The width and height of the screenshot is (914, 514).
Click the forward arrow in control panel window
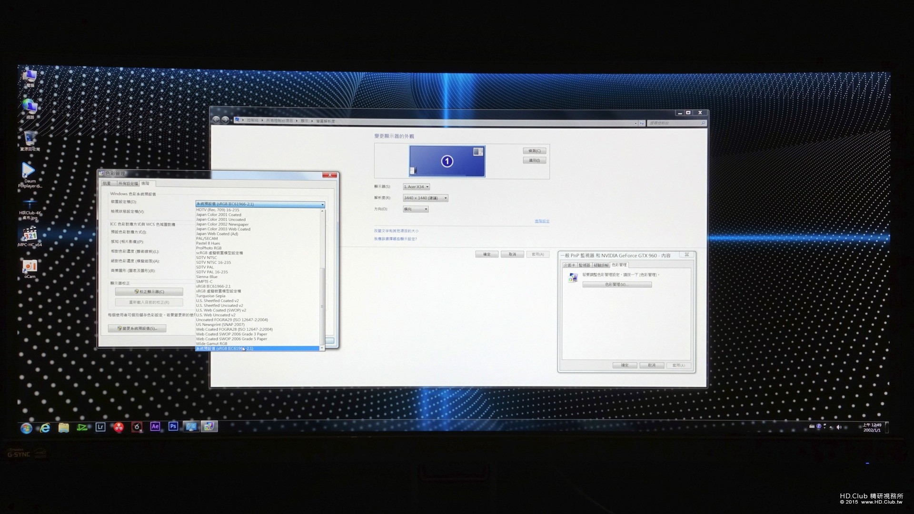point(226,120)
